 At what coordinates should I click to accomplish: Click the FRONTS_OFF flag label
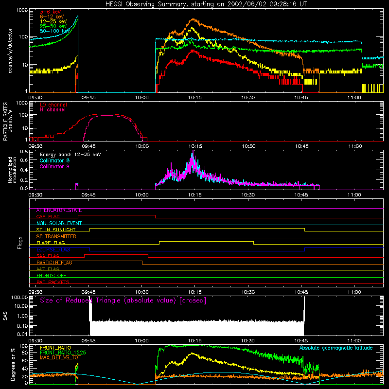point(52,276)
